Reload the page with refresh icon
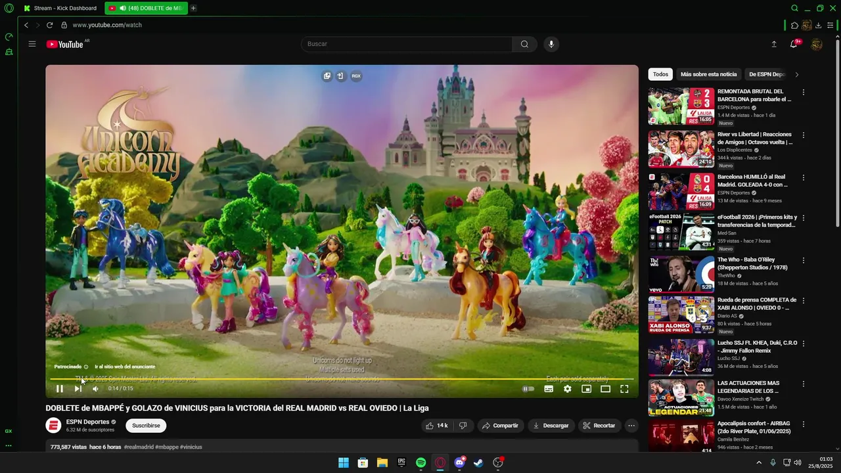 click(x=49, y=25)
